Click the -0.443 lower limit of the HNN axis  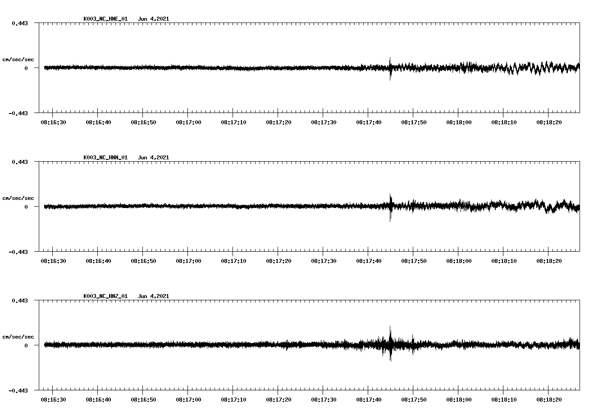coord(18,252)
